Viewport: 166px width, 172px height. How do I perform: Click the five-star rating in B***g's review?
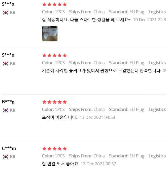(55, 102)
